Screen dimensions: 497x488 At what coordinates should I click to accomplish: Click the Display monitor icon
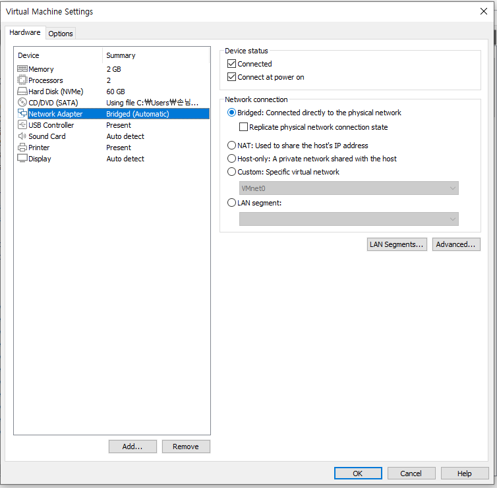tap(22, 158)
